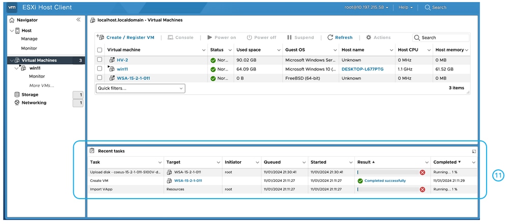Collapse the win11 tree node in Navigator

(x=16, y=68)
